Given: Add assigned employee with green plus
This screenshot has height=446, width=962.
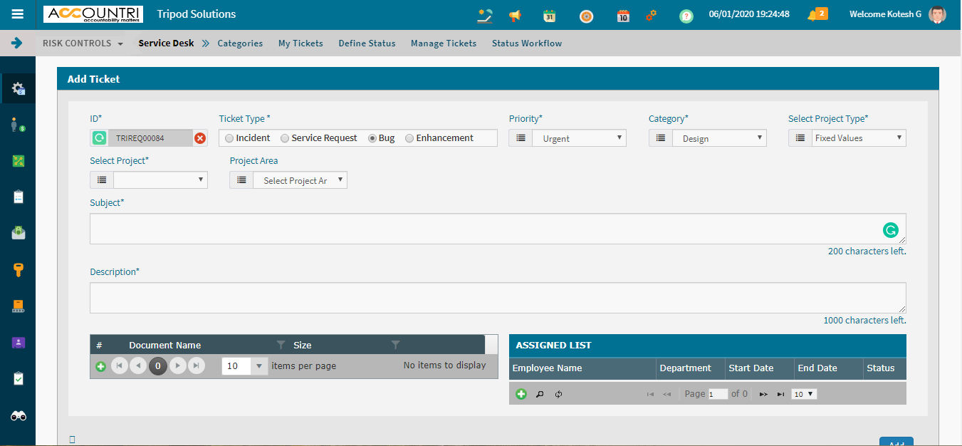Looking at the screenshot, I should pyautogui.click(x=521, y=394).
